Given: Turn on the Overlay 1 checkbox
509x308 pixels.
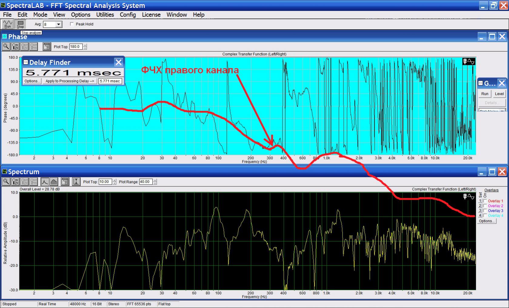Looking at the screenshot, I should 485,201.
